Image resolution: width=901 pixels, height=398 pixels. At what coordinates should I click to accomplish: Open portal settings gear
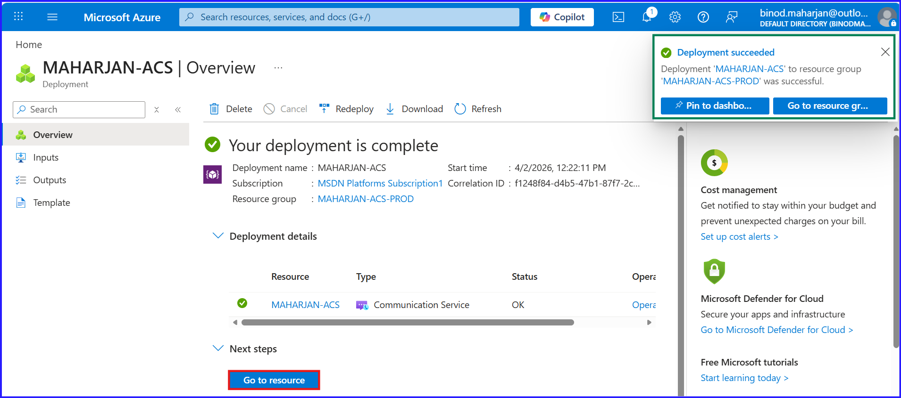click(x=675, y=17)
